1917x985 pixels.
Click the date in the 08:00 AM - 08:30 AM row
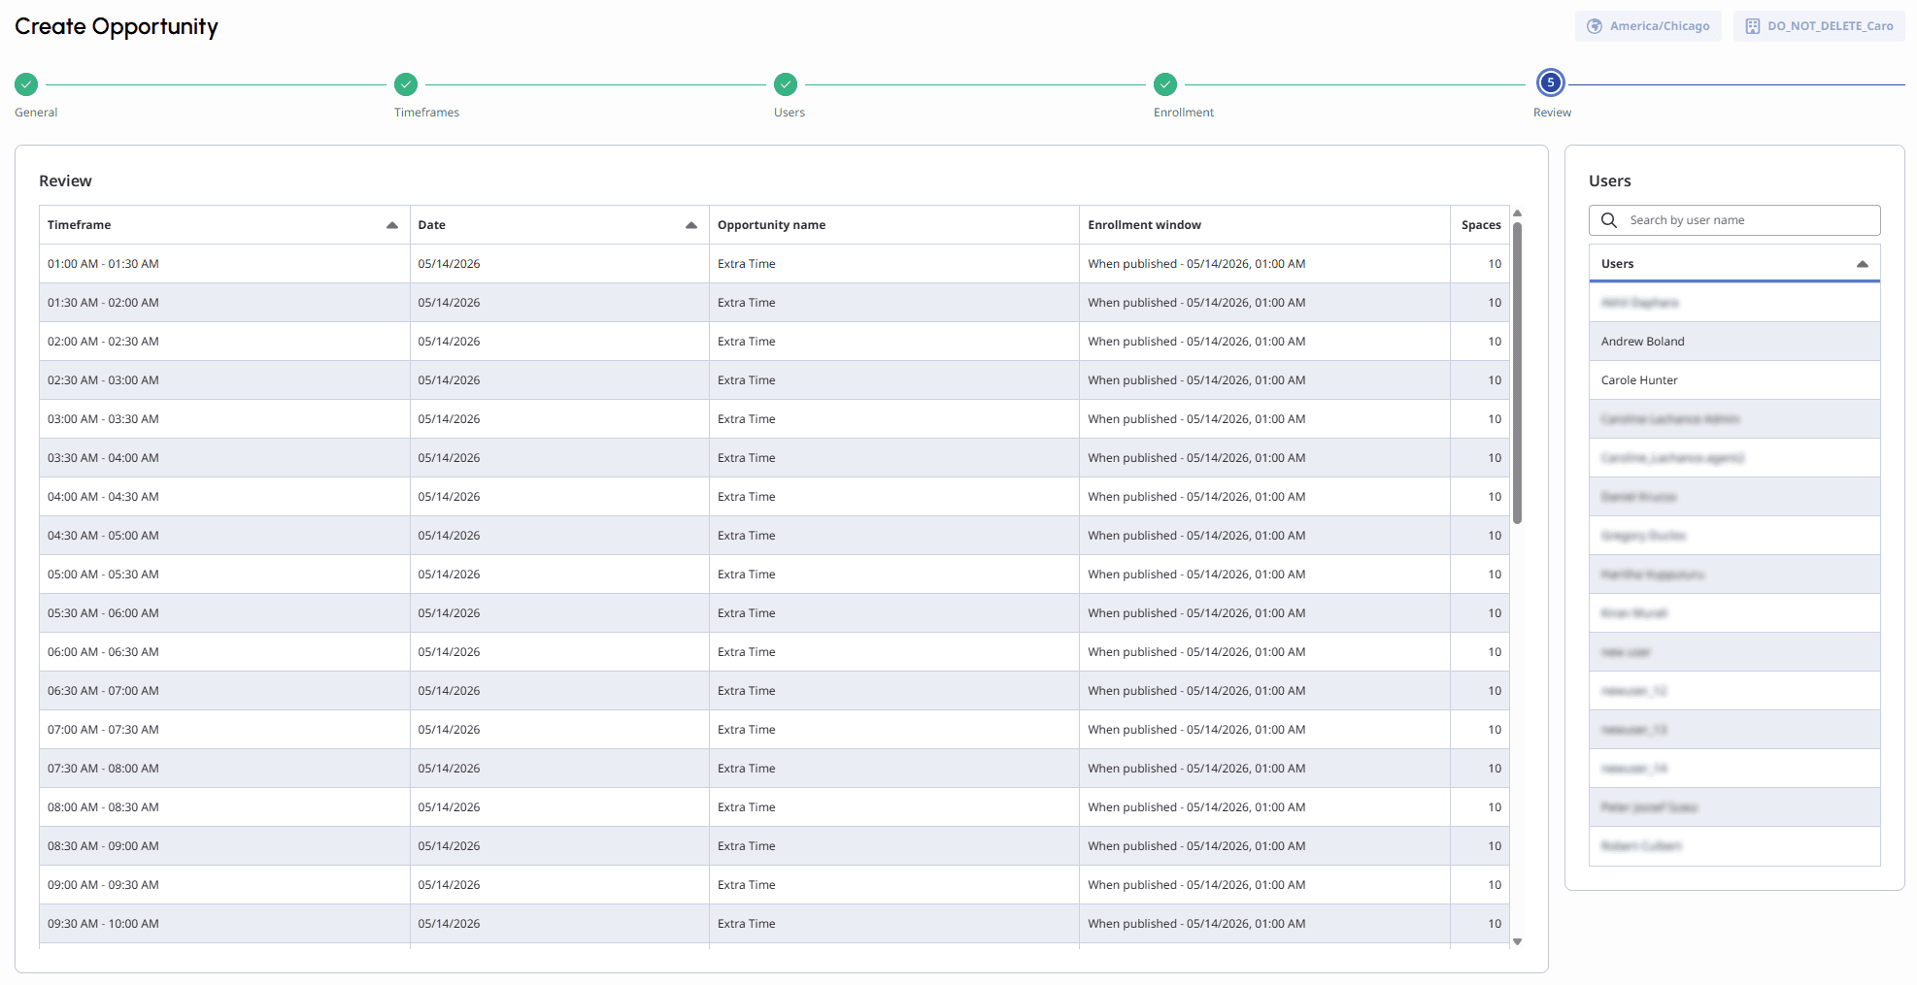coord(449,807)
